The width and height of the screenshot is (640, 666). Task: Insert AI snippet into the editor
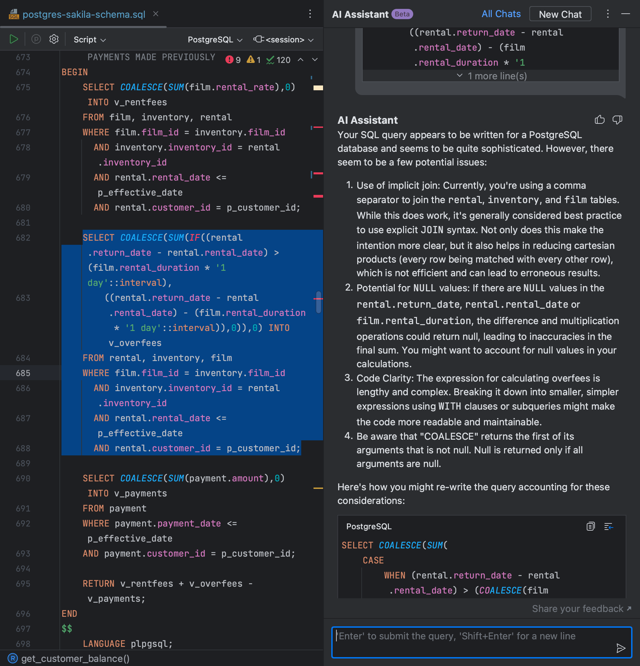(x=609, y=527)
